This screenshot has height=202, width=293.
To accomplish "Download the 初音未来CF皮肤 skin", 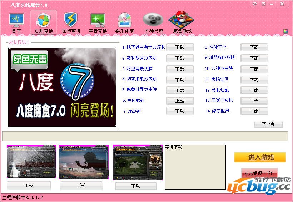I will [180, 80].
